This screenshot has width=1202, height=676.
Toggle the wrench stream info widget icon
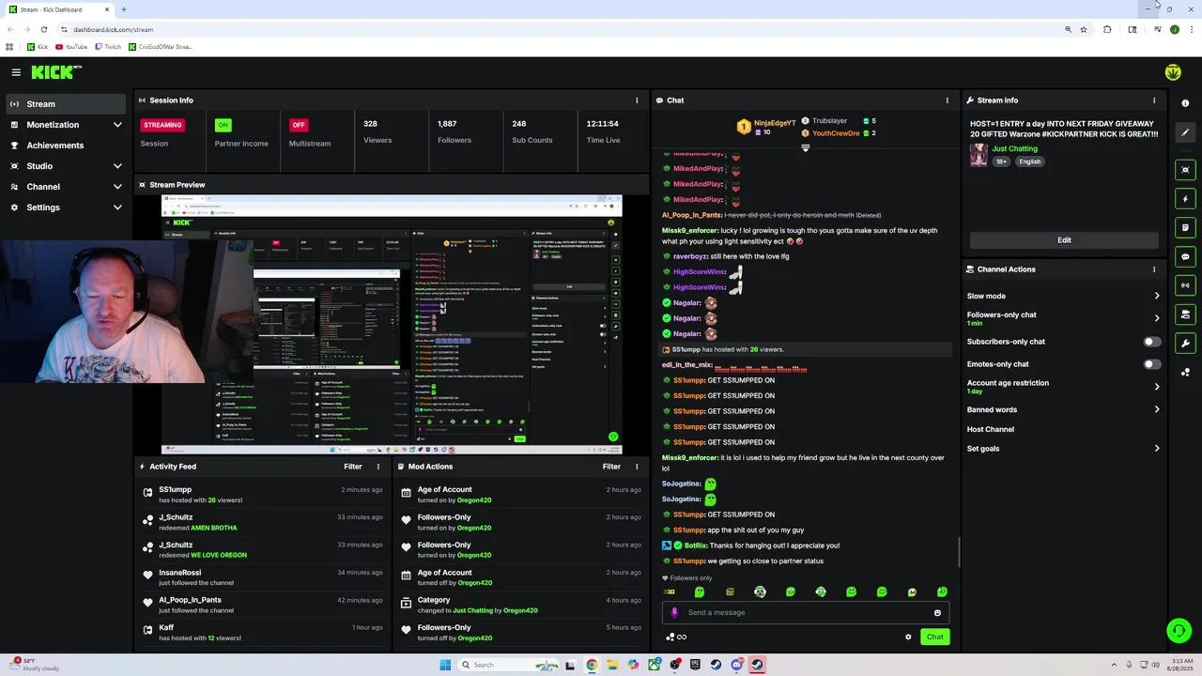[1185, 343]
